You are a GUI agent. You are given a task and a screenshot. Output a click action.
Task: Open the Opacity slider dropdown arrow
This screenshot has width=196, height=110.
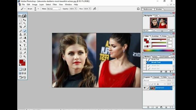76,9
